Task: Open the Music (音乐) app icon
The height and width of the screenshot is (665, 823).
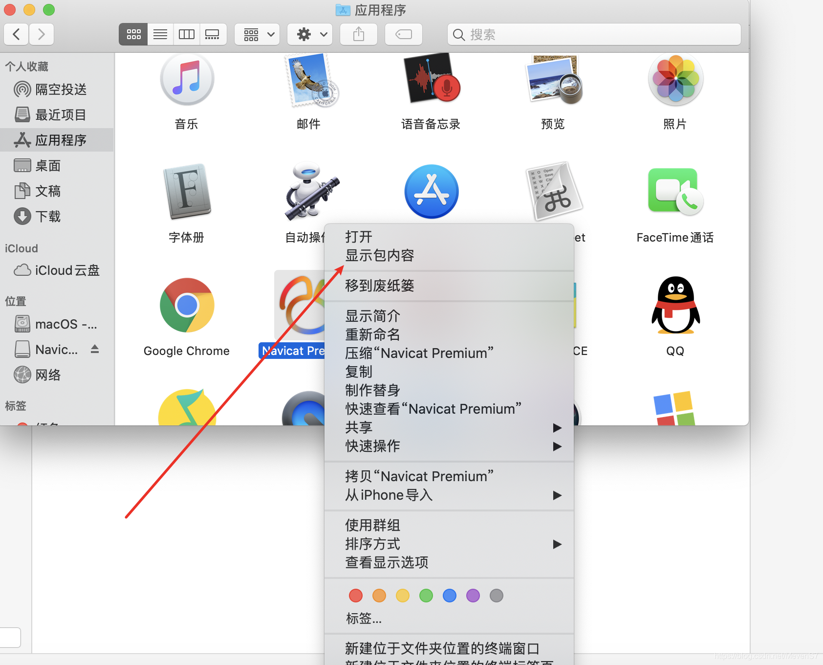Action: [187, 79]
